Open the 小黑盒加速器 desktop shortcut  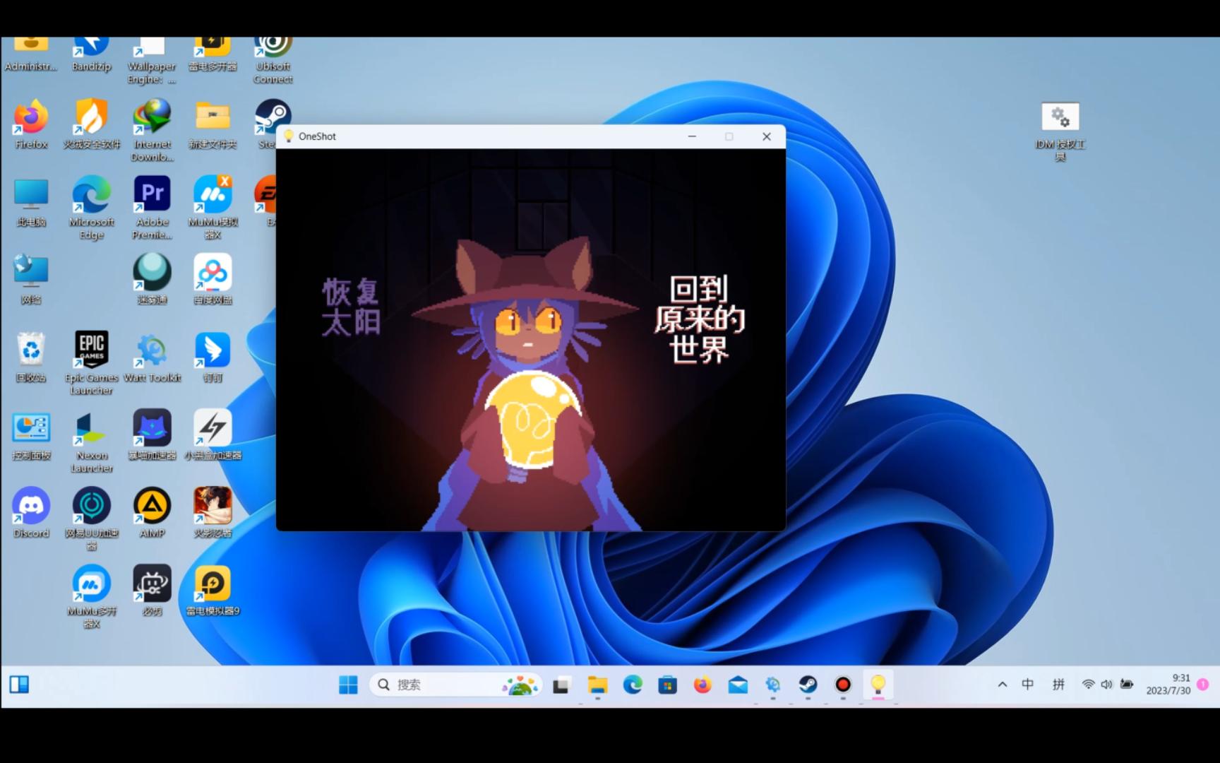click(x=213, y=436)
